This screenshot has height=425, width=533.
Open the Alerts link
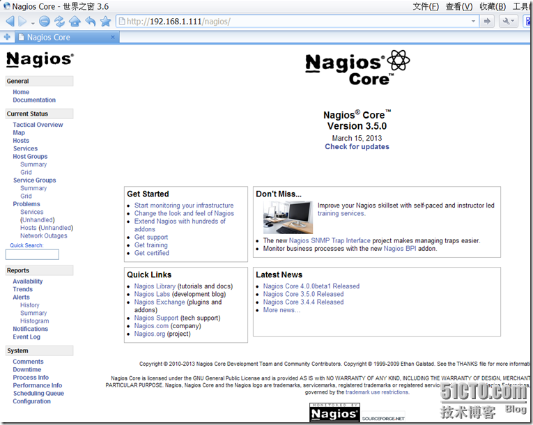(x=21, y=297)
